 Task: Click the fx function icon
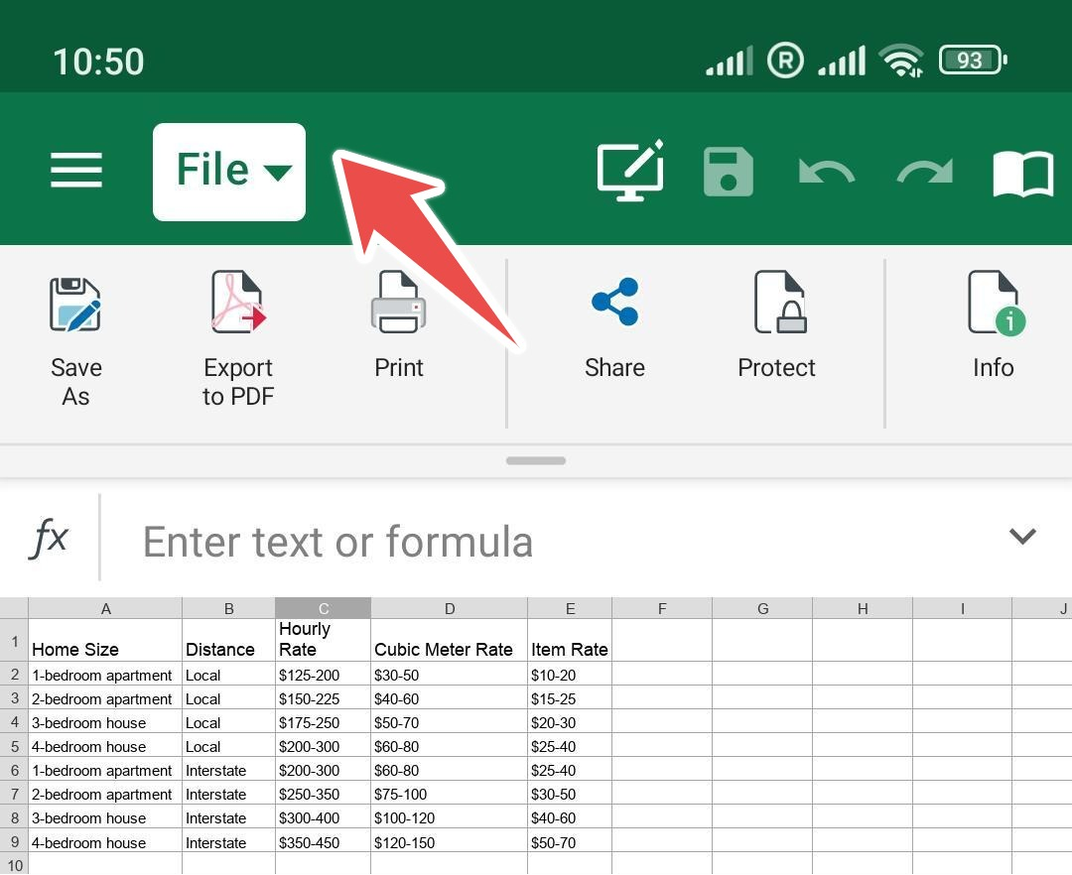pyautogui.click(x=48, y=539)
